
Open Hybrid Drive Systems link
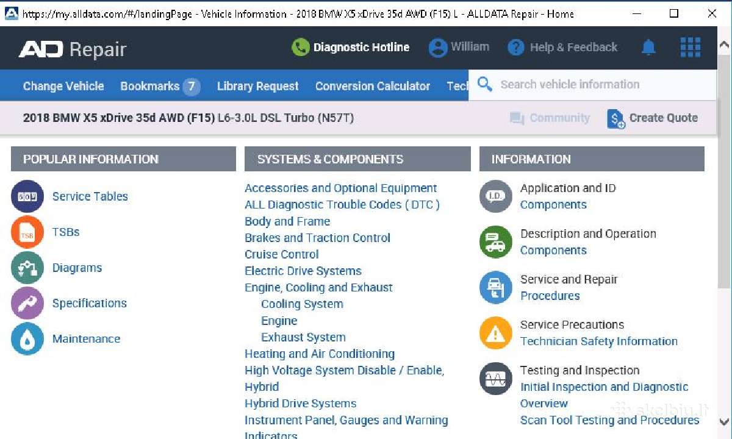point(300,403)
